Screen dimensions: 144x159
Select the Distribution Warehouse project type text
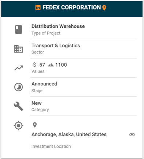[58, 26]
